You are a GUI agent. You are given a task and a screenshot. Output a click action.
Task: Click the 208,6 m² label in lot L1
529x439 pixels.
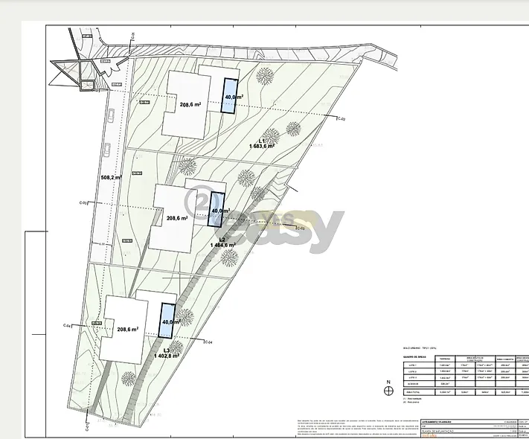point(190,105)
